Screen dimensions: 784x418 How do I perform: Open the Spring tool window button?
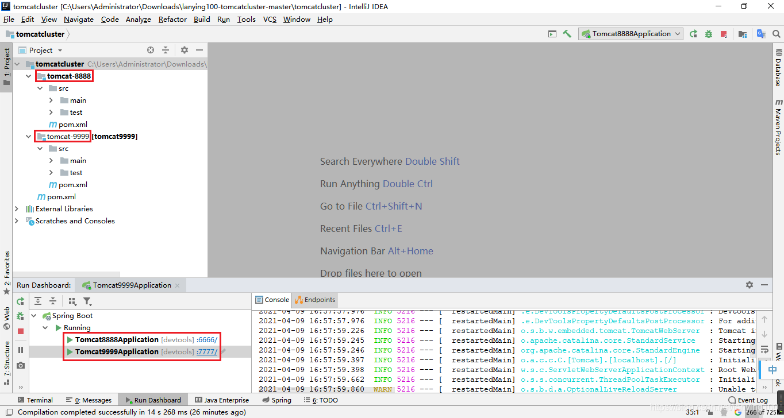[276, 400]
